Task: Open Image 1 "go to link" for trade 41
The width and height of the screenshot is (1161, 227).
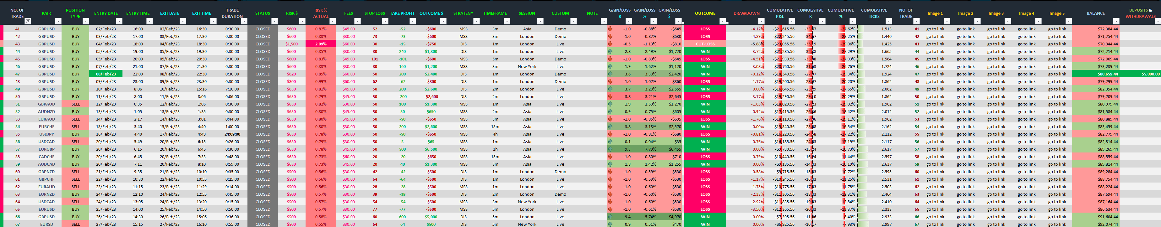Action: click(935, 29)
